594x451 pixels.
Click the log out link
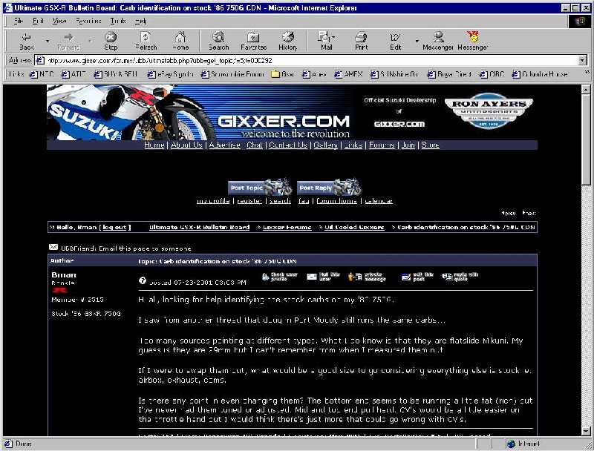[x=114, y=227]
